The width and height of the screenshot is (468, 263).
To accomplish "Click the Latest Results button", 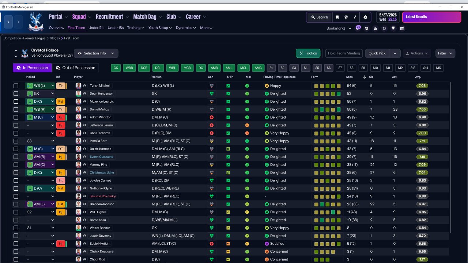I will pyautogui.click(x=431, y=17).
